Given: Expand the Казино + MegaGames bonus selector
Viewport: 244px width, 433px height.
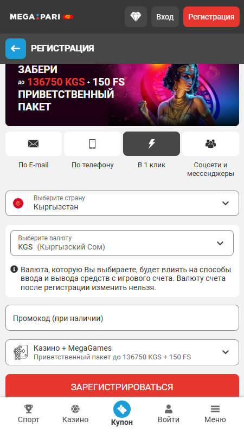Looking at the screenshot, I should click(123, 352).
